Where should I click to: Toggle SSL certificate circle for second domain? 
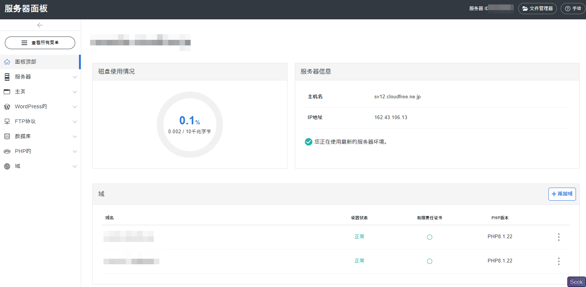(429, 261)
